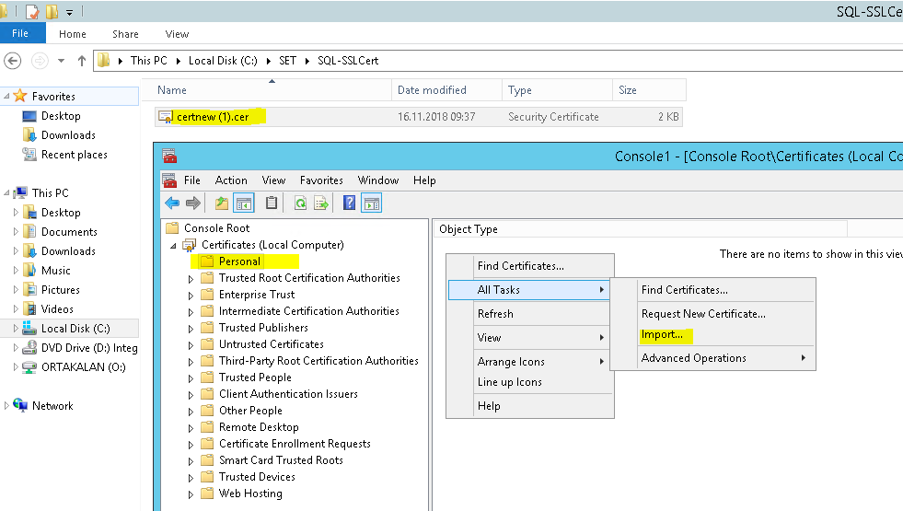Toggle Show/Hide Console Tree toolbar icon
Screen dimensions: 903x511
click(x=244, y=203)
